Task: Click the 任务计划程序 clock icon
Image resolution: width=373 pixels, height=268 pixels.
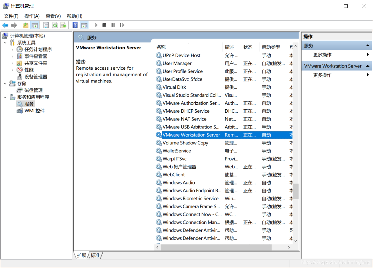Action: (20, 49)
